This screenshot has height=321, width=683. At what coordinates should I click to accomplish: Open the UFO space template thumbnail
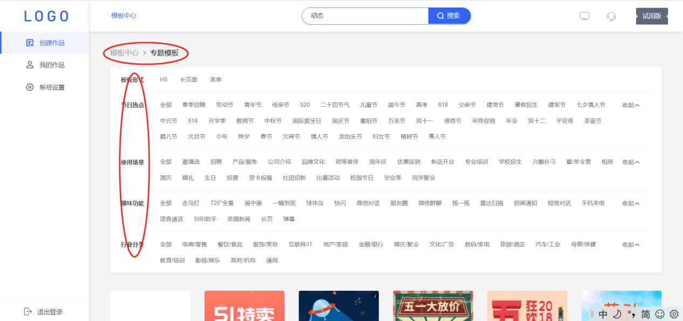[x=339, y=306]
